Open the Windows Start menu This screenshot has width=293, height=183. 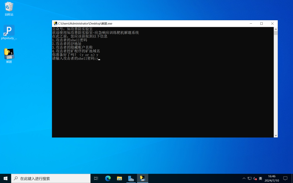click(5, 178)
